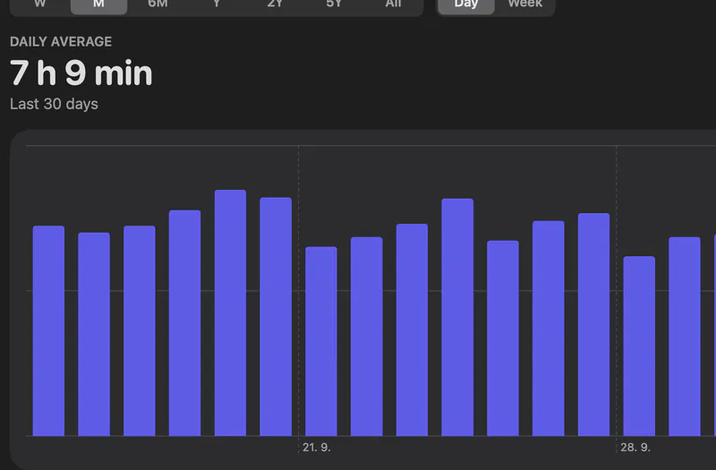Select the first bar after the 28. 9. marker

click(639, 346)
